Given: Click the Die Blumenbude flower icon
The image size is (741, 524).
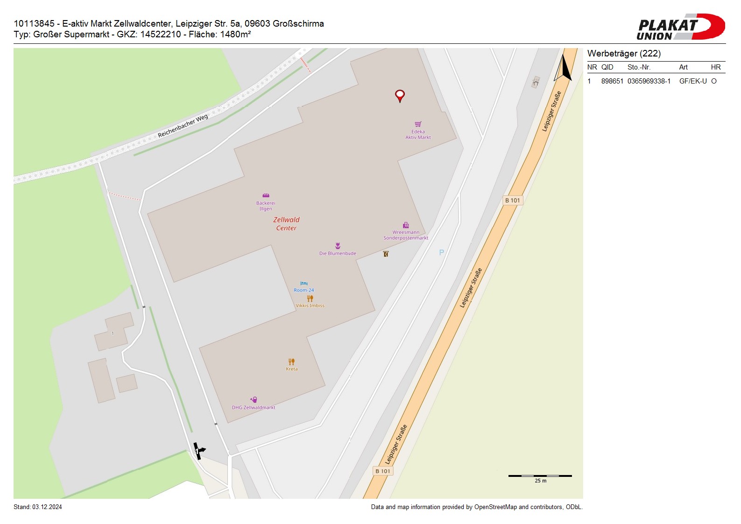Looking at the screenshot, I should [338, 246].
